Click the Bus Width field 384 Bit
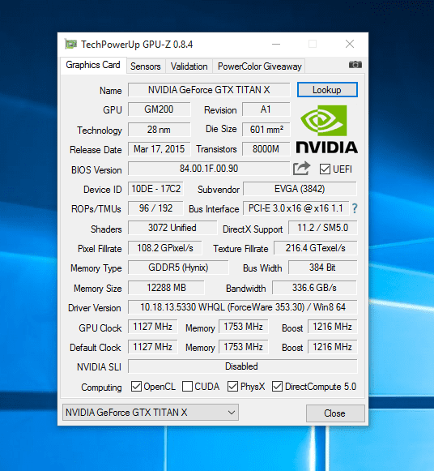The width and height of the screenshot is (434, 471). pyautogui.click(x=323, y=268)
